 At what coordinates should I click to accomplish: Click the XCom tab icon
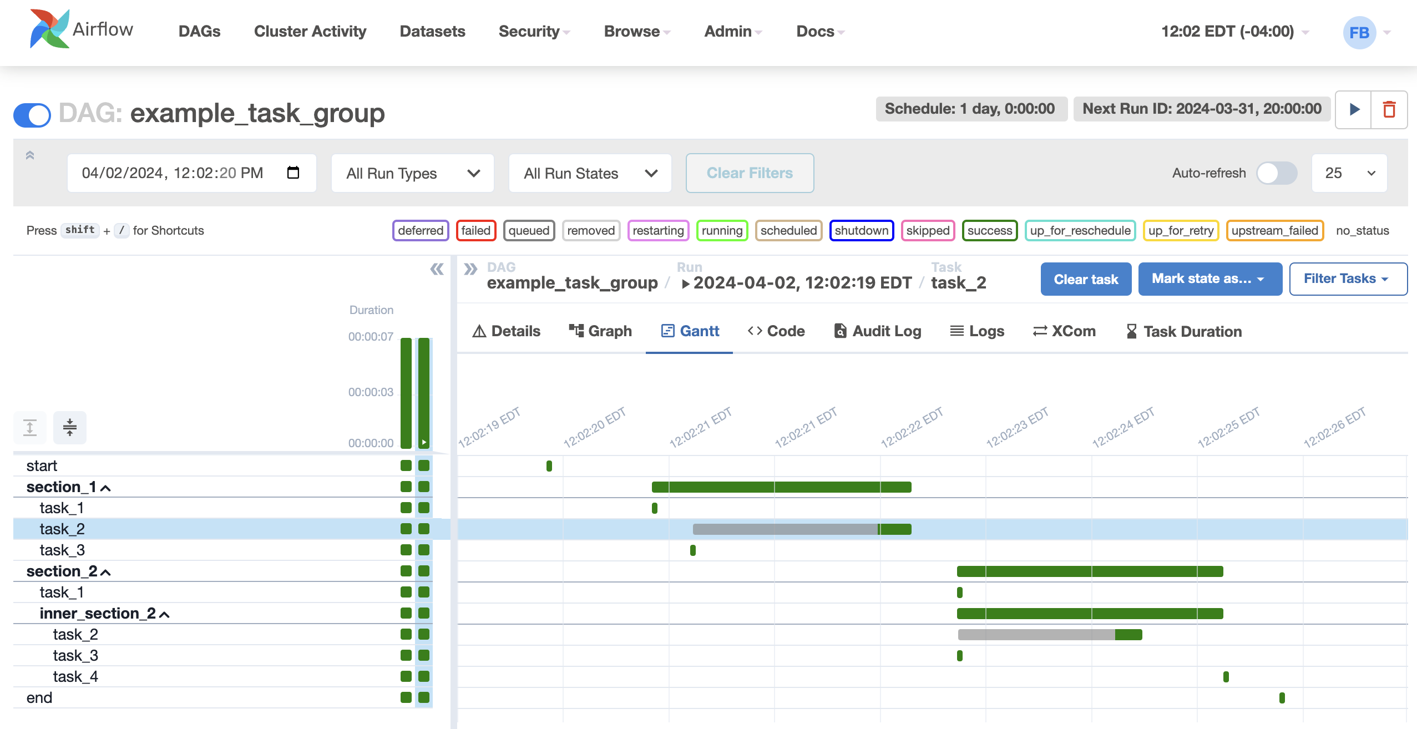click(x=1039, y=331)
